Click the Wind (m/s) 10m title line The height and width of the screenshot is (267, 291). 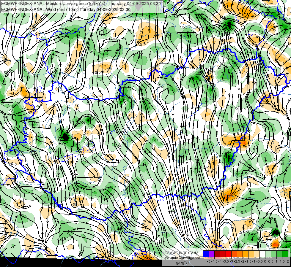[x=66, y=9]
